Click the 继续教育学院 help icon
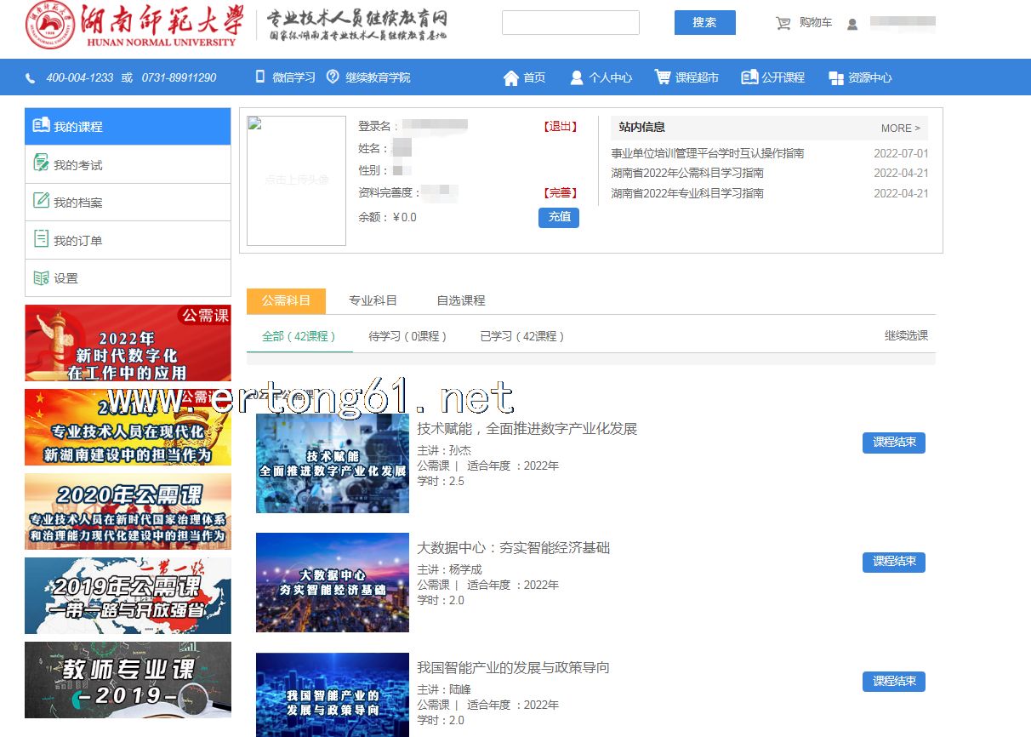1031x737 pixels. 333,77
